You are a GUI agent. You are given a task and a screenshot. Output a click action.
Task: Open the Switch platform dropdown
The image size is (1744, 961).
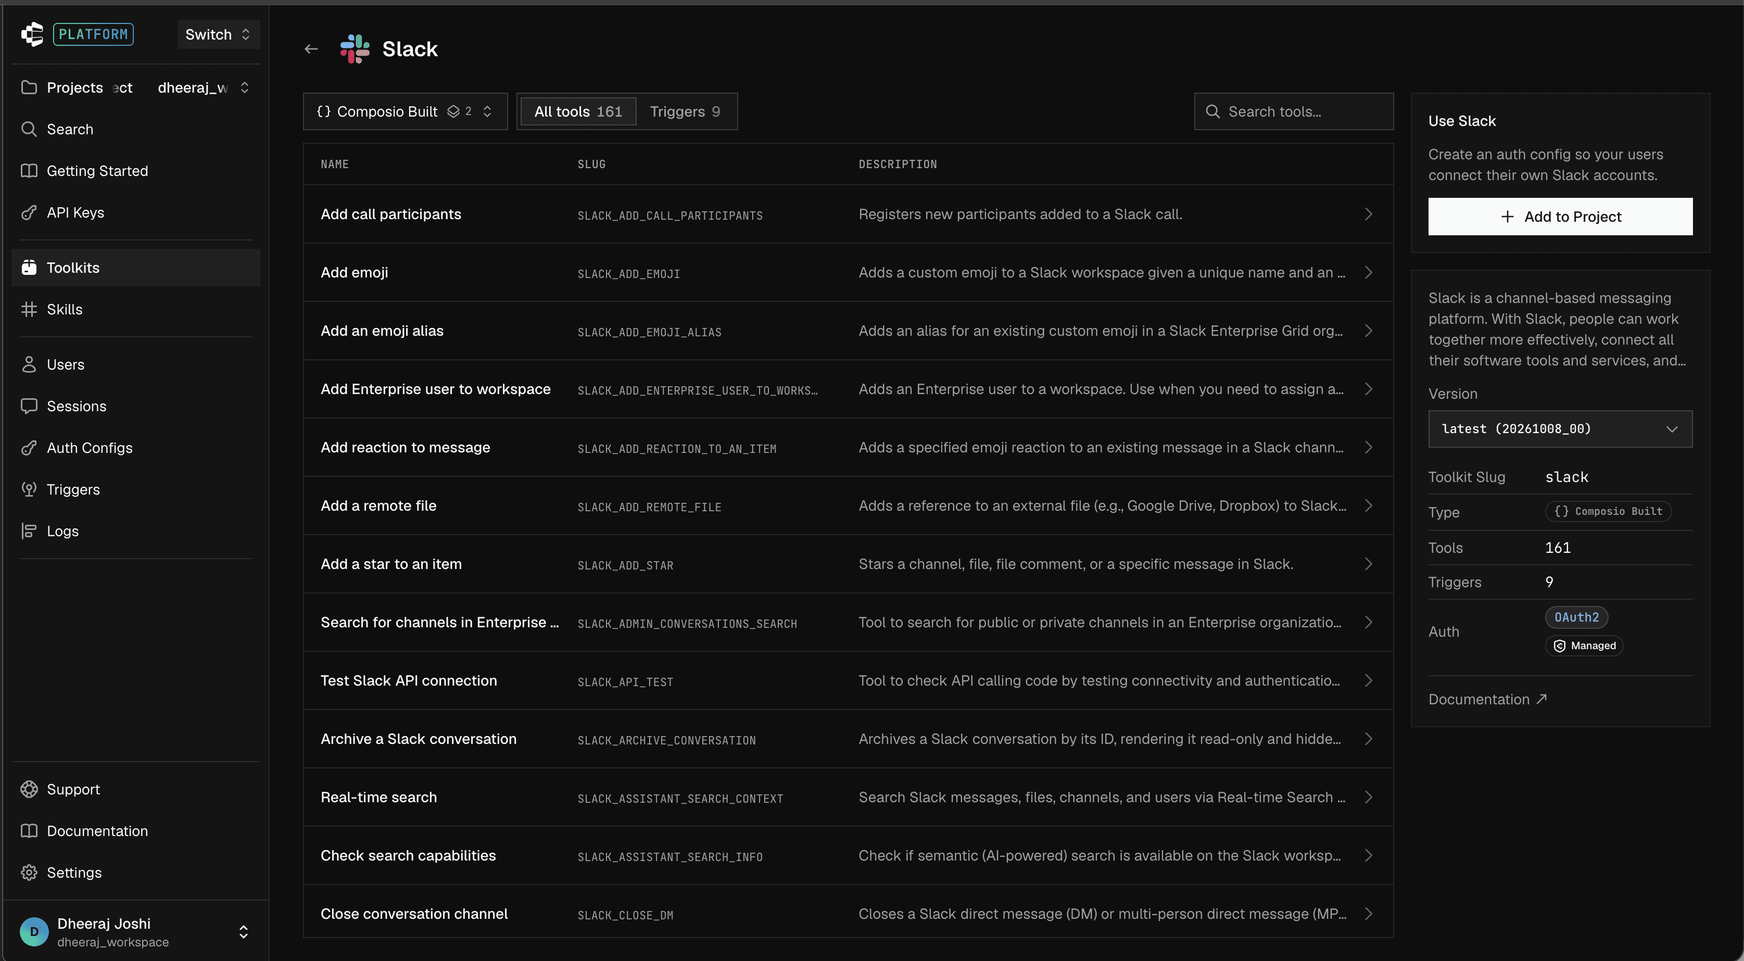tap(218, 34)
